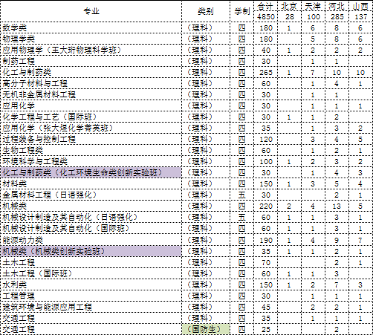Select 应用物理学（王大珩物理科学班） cell
Viewport: 373px width, 335px height.
coord(91,50)
